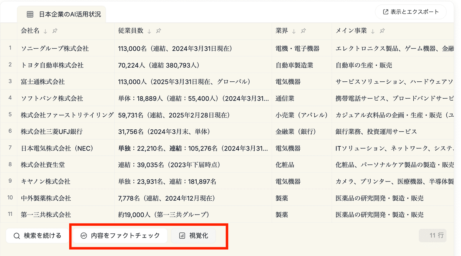
Task: Sort by 従業員数 column arrow
Action: click(149, 31)
